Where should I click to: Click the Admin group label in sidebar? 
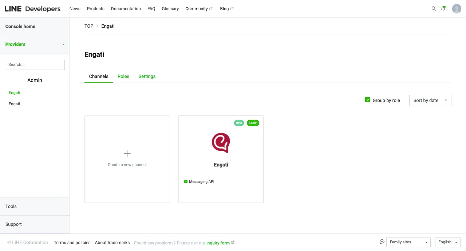[x=35, y=80]
